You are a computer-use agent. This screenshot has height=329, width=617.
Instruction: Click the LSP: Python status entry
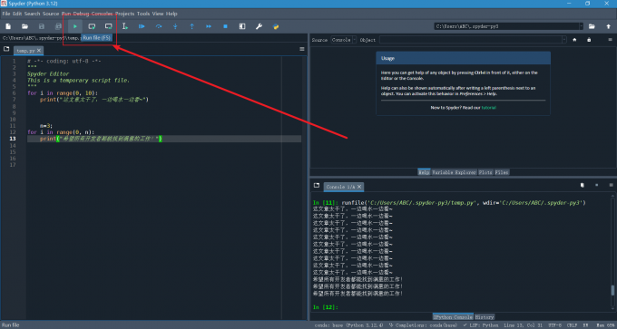point(480,325)
